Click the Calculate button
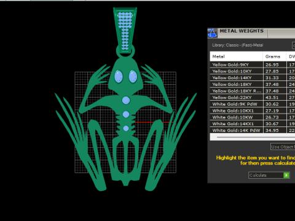 269,175
